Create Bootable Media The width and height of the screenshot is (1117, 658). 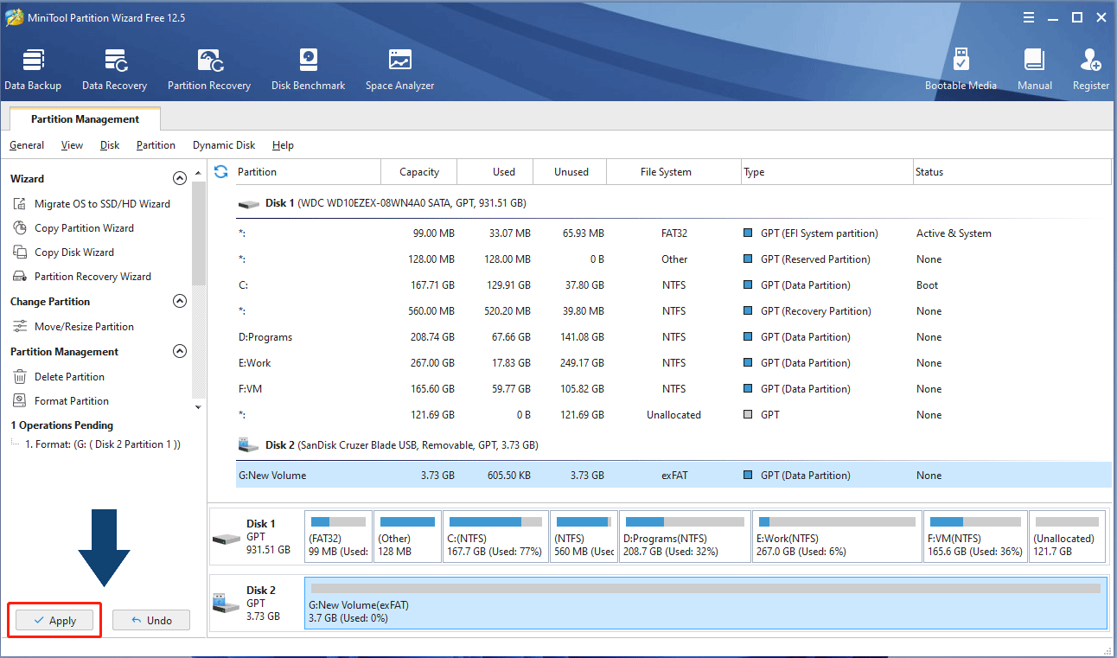[961, 69]
